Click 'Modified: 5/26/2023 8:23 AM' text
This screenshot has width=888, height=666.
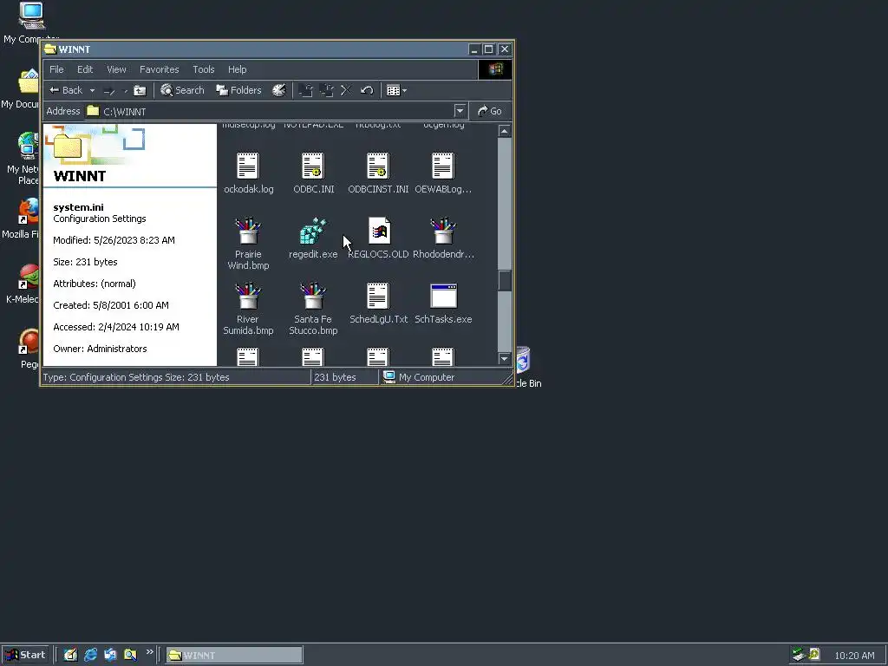click(114, 240)
